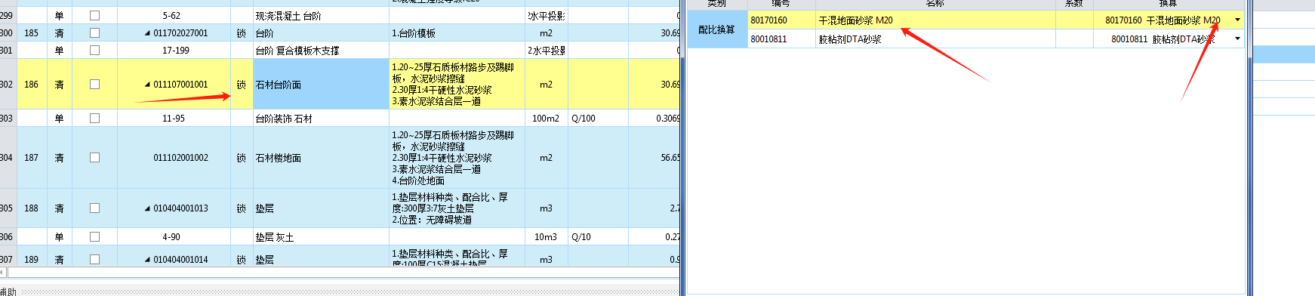This screenshot has height=296, width=1315.
Task: Open the 胶粘剂DTA砂浆 conversion dropdown
Action: pyautogui.click(x=1237, y=39)
